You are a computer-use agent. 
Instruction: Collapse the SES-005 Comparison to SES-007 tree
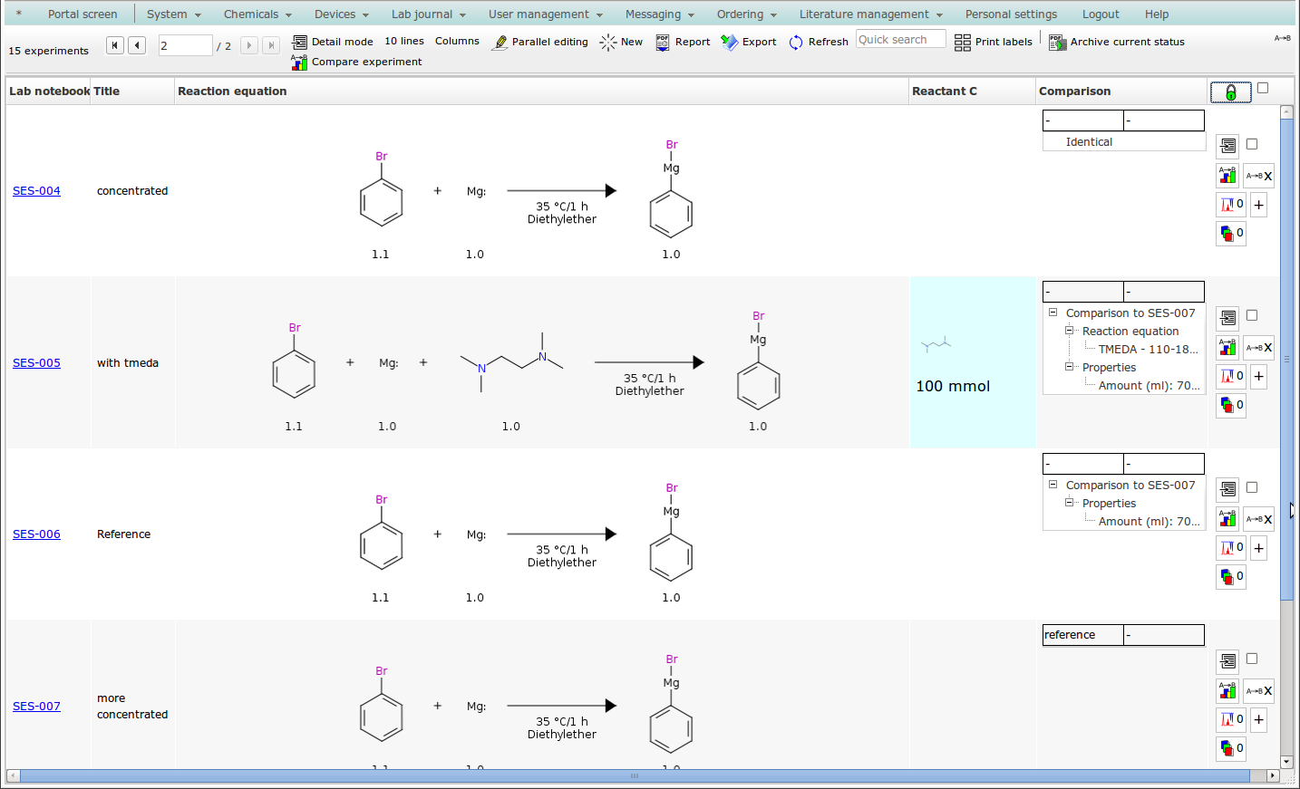point(1053,313)
